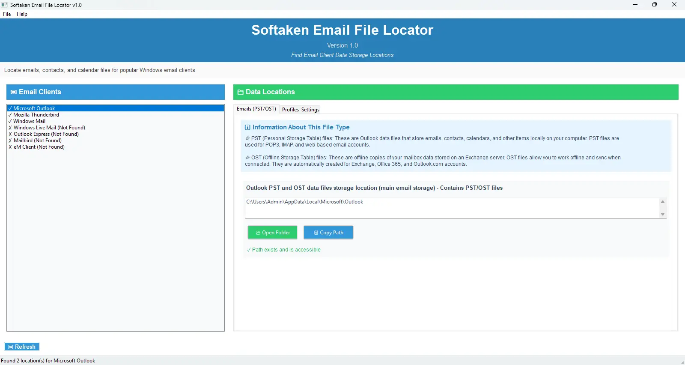This screenshot has height=365, width=685.
Task: Switch to the Emails (PST/OST) tab
Action: pos(256,109)
